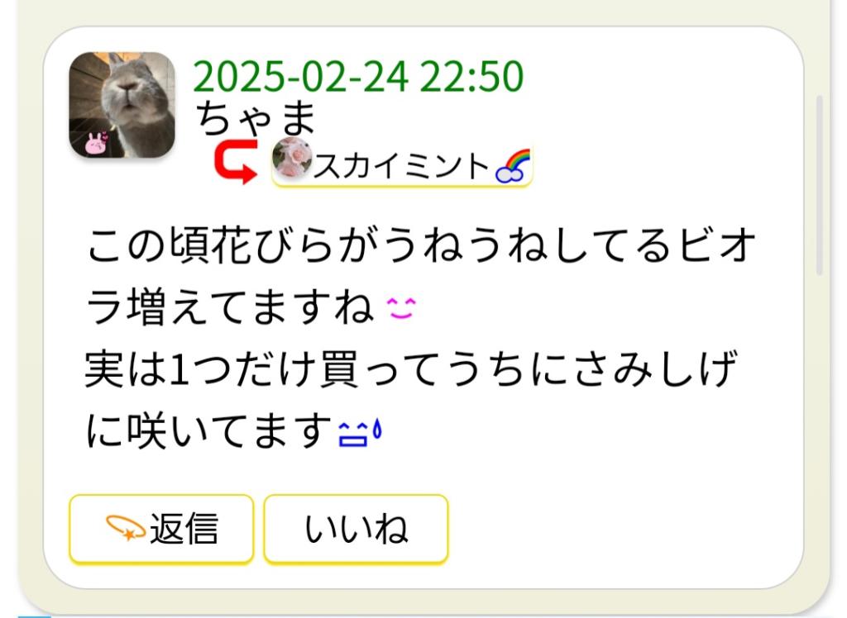Click the red reply arrow icon
The width and height of the screenshot is (847, 618).
[236, 162]
